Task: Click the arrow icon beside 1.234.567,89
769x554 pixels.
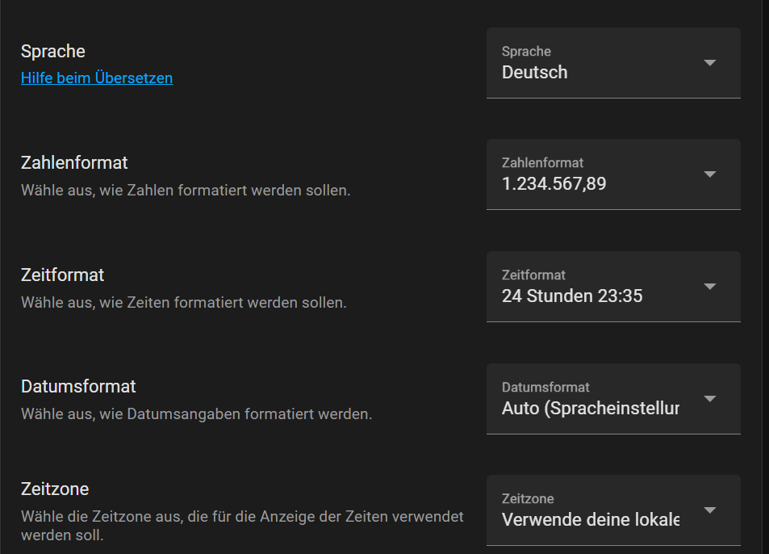Action: (710, 174)
